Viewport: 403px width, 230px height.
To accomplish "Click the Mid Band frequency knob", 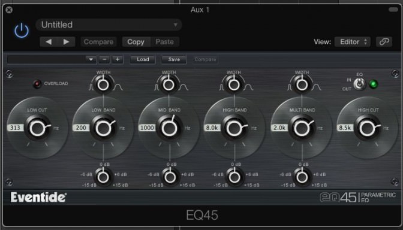I will (169, 128).
